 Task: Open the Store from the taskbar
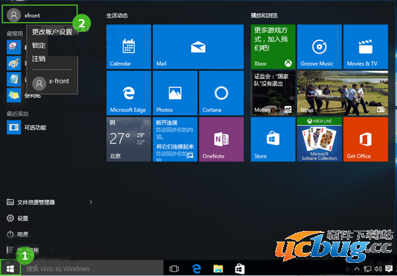click(x=240, y=269)
